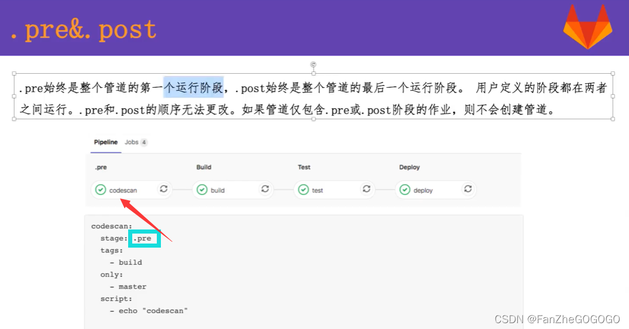Image resolution: width=629 pixels, height=329 pixels.
Task: Click the "script:" line in the code
Action: point(116,299)
